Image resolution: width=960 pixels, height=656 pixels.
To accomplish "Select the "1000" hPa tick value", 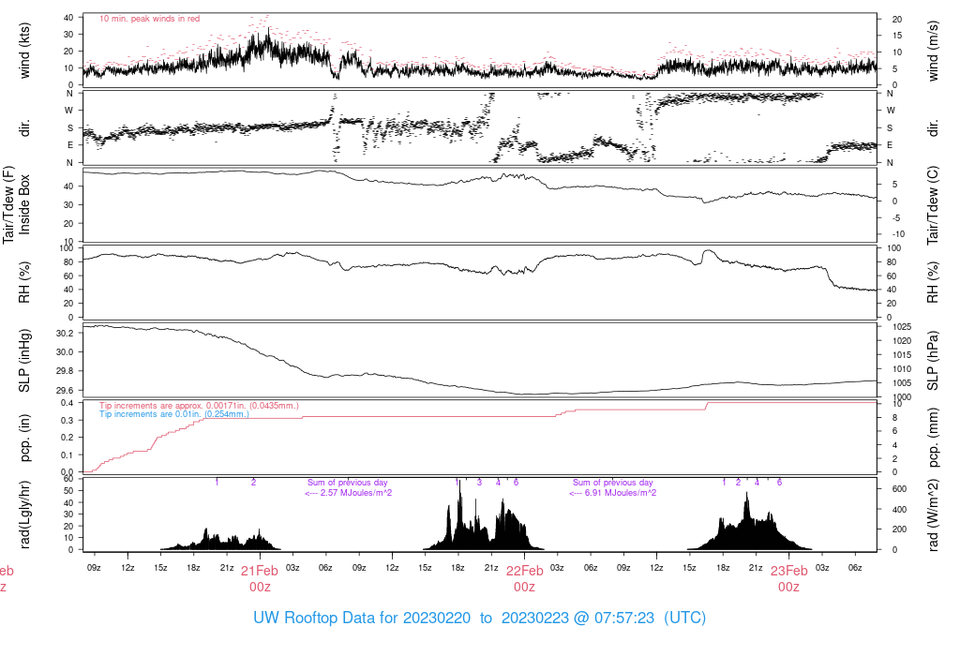I will (902, 397).
